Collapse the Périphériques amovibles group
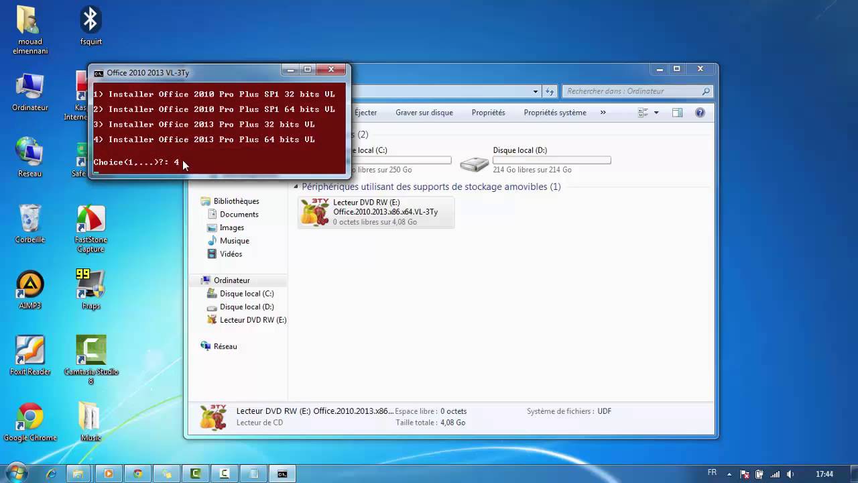The height and width of the screenshot is (483, 858). (x=296, y=186)
